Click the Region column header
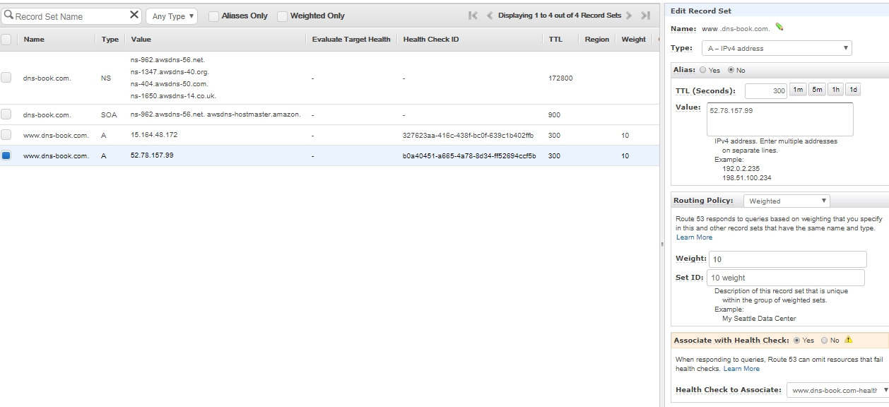This screenshot has width=889, height=407. [x=597, y=40]
